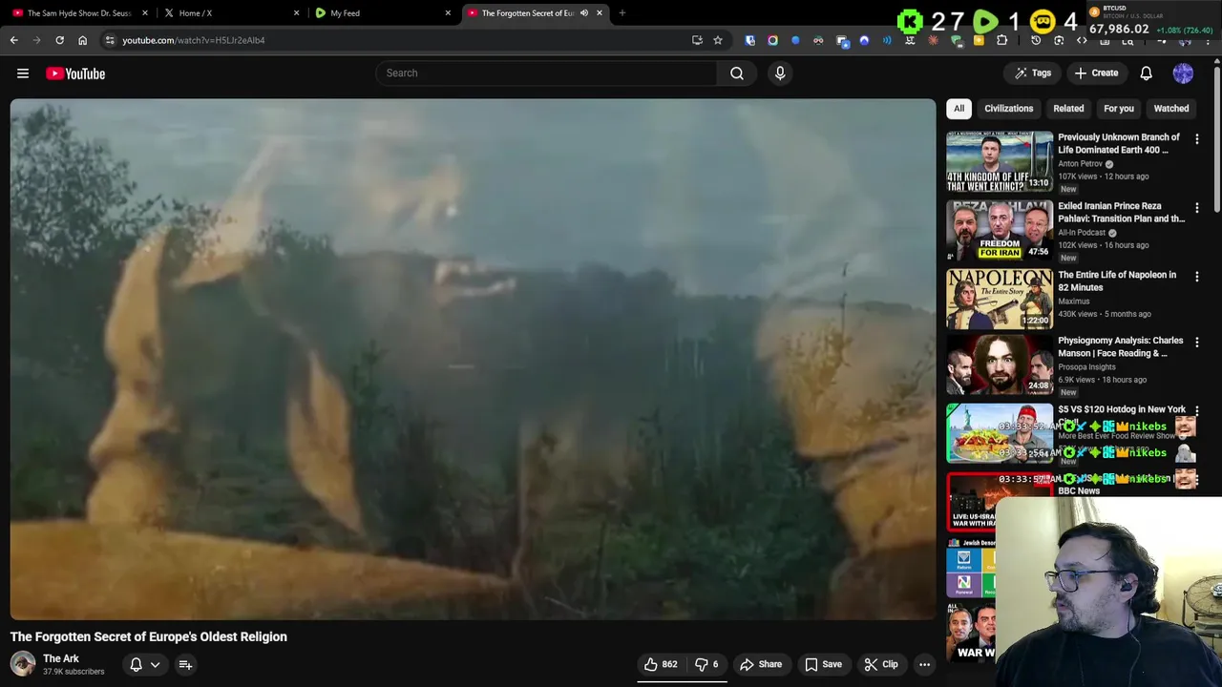Screen dimensions: 1222x687
Task: Share this video
Action: [x=761, y=664]
